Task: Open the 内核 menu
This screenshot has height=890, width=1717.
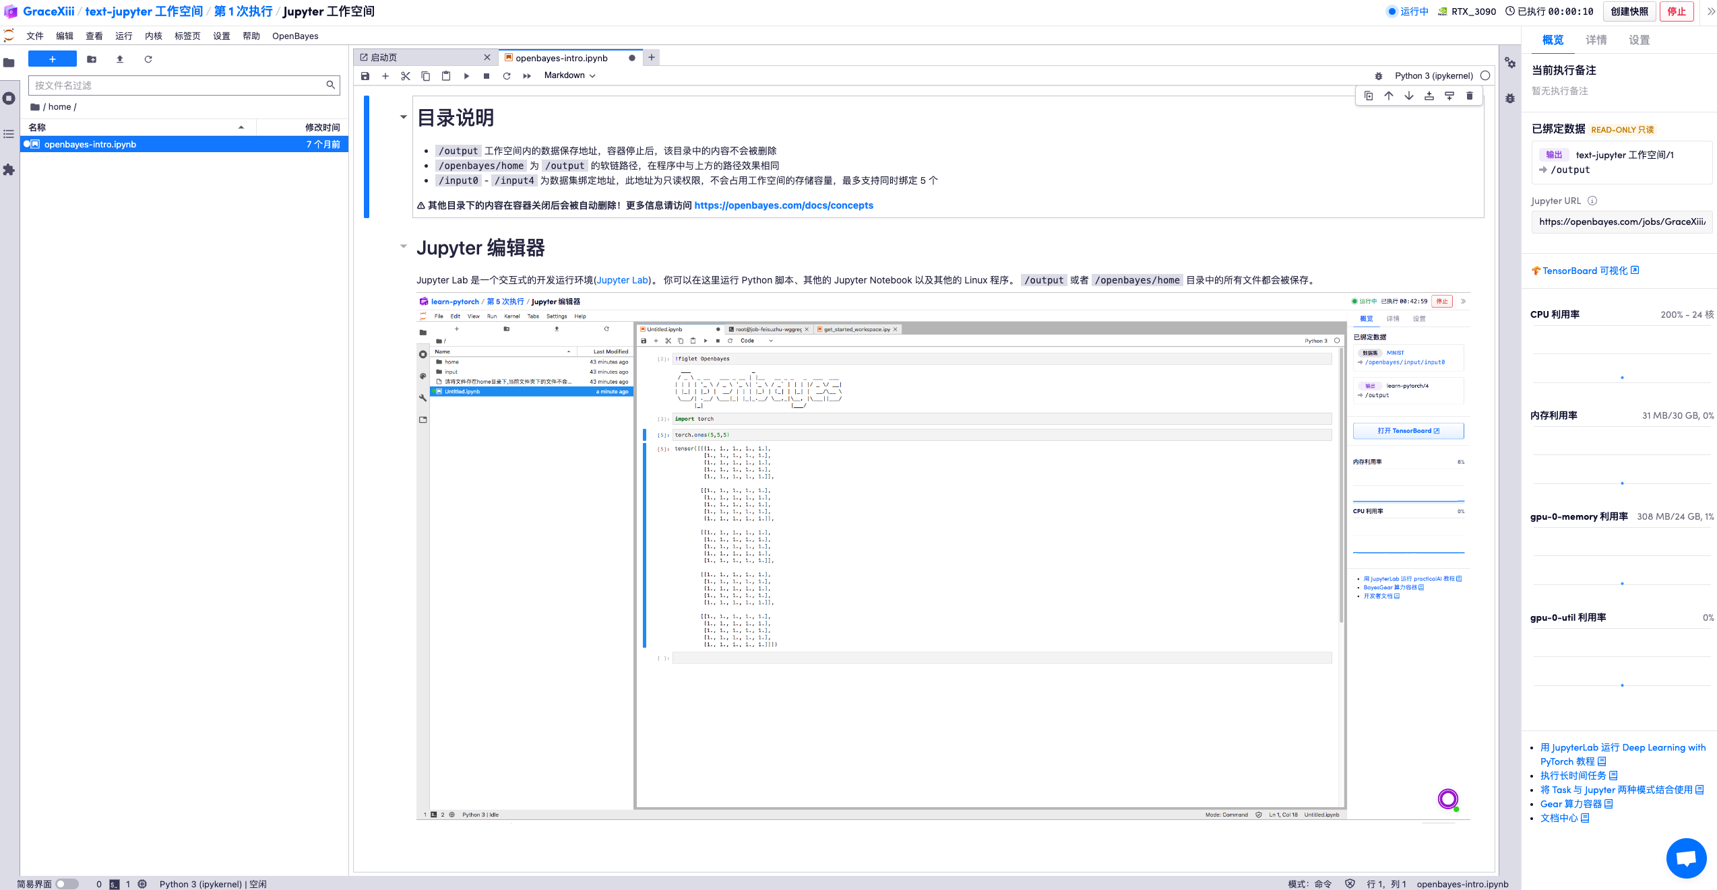Action: click(153, 36)
